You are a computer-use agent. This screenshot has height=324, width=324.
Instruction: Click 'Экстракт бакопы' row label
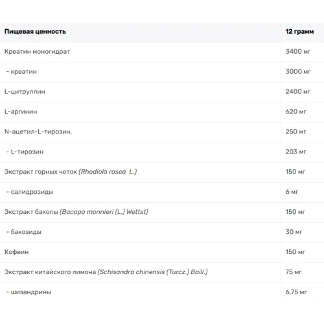click(x=31, y=212)
